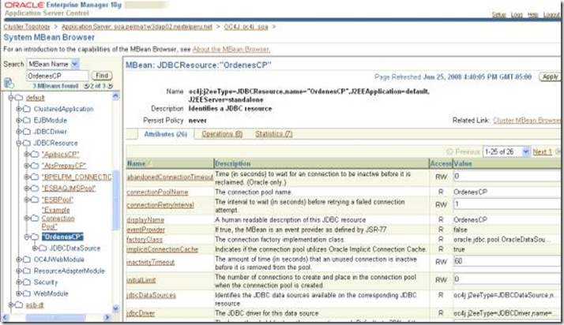Click the tree horizontal scroll left arrow
This screenshot has width=564, height=325.
pyautogui.click(x=6, y=317)
